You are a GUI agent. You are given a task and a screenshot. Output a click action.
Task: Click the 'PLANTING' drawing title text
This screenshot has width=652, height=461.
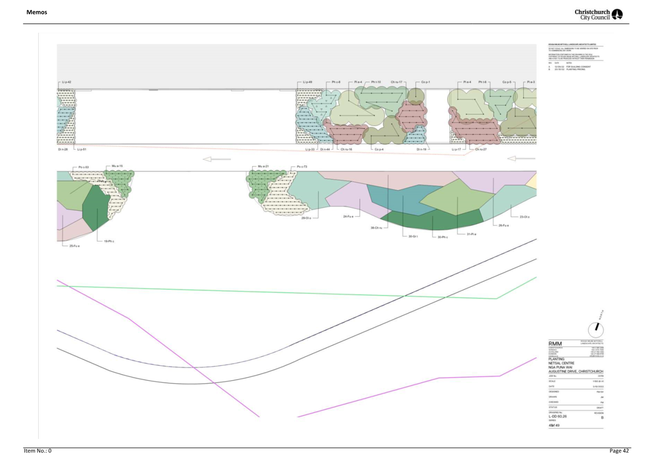556,359
